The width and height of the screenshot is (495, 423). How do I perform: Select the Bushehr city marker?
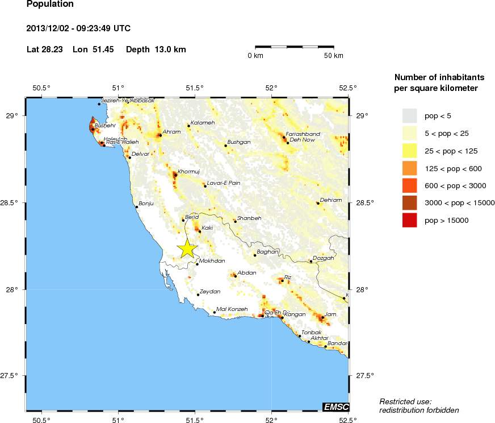pos(93,130)
